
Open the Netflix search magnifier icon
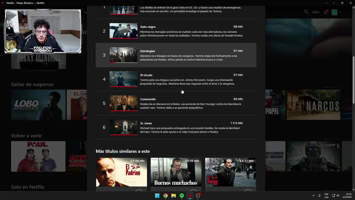306,12
